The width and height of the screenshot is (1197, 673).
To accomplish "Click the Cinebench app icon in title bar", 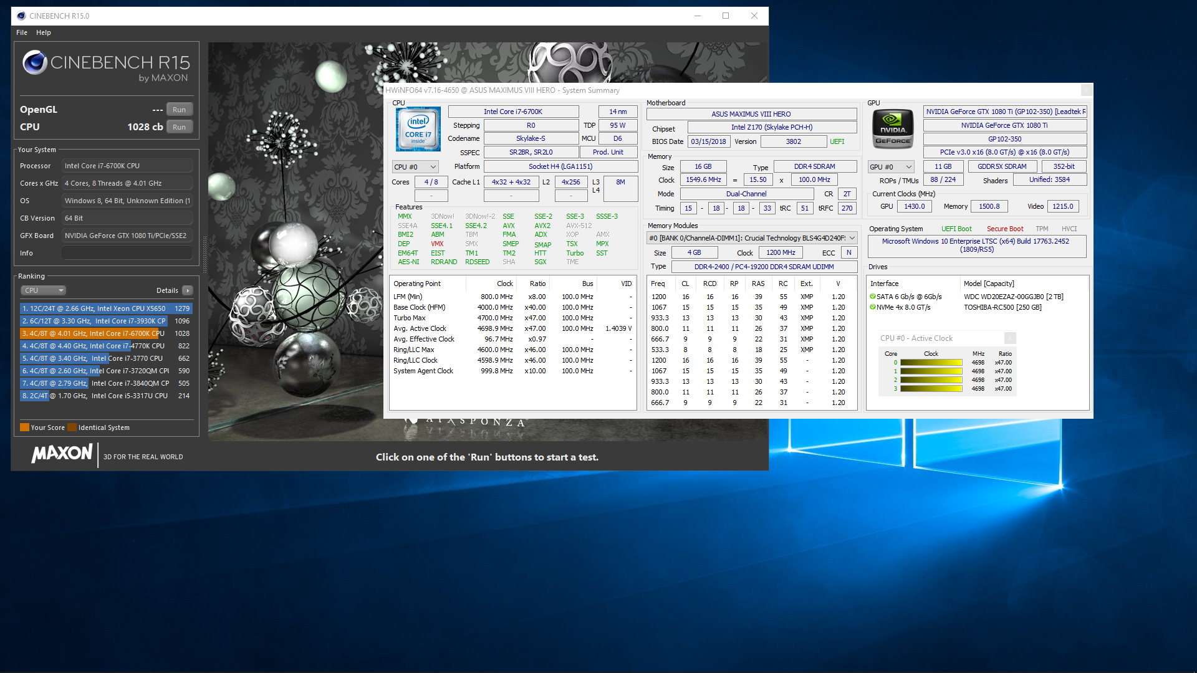I will click(x=21, y=16).
